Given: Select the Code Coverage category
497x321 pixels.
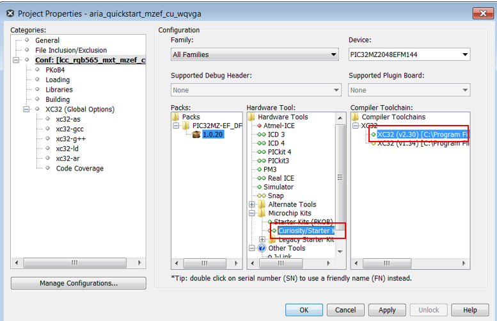Looking at the screenshot, I should (80, 169).
